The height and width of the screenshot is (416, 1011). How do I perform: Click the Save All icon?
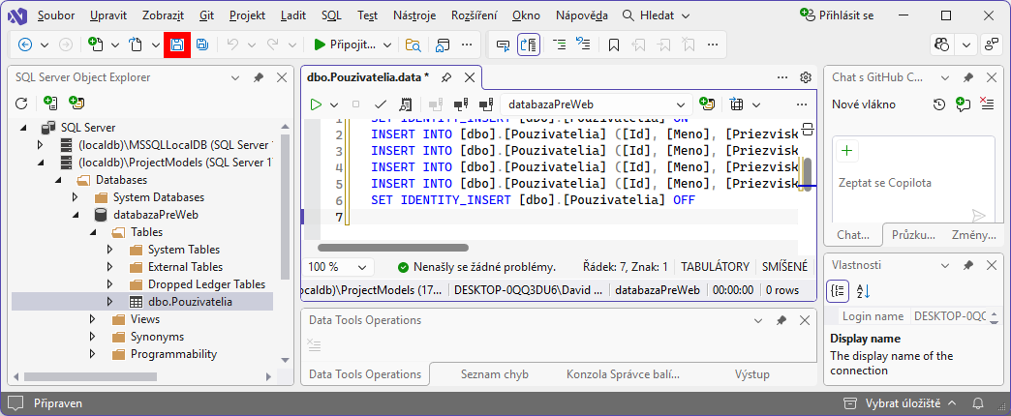point(201,45)
